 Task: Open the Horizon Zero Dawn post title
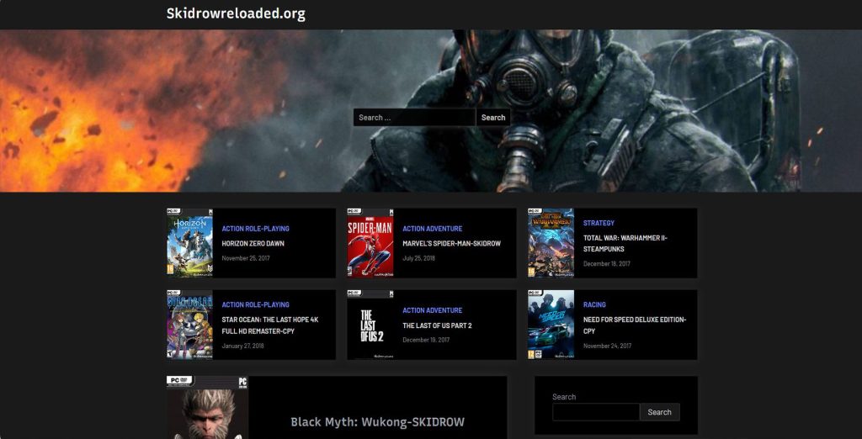click(x=253, y=243)
